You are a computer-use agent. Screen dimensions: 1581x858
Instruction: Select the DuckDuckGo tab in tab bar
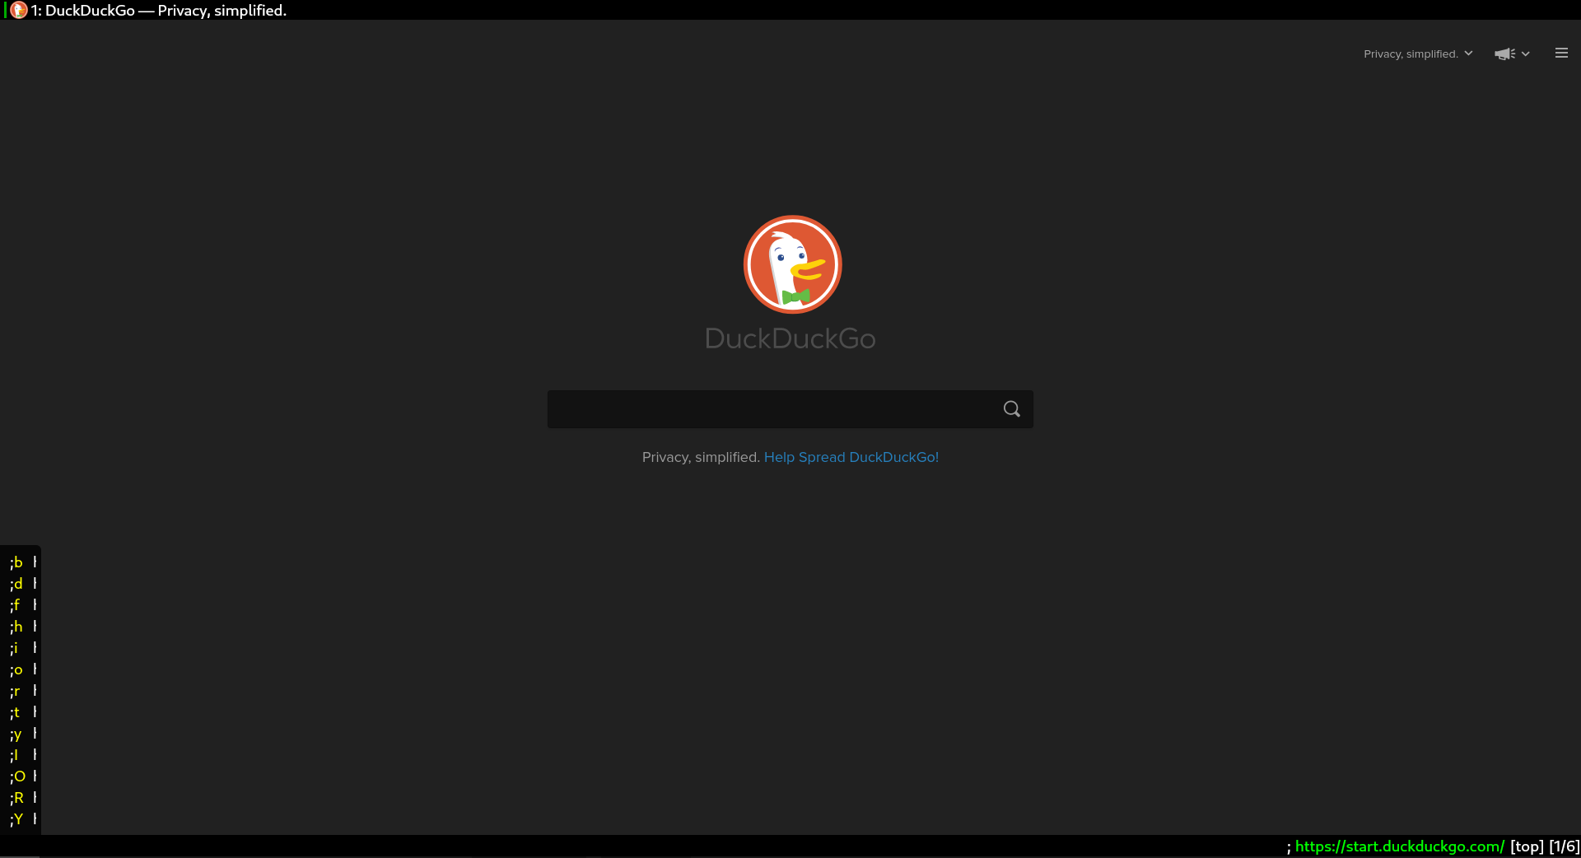click(x=158, y=10)
